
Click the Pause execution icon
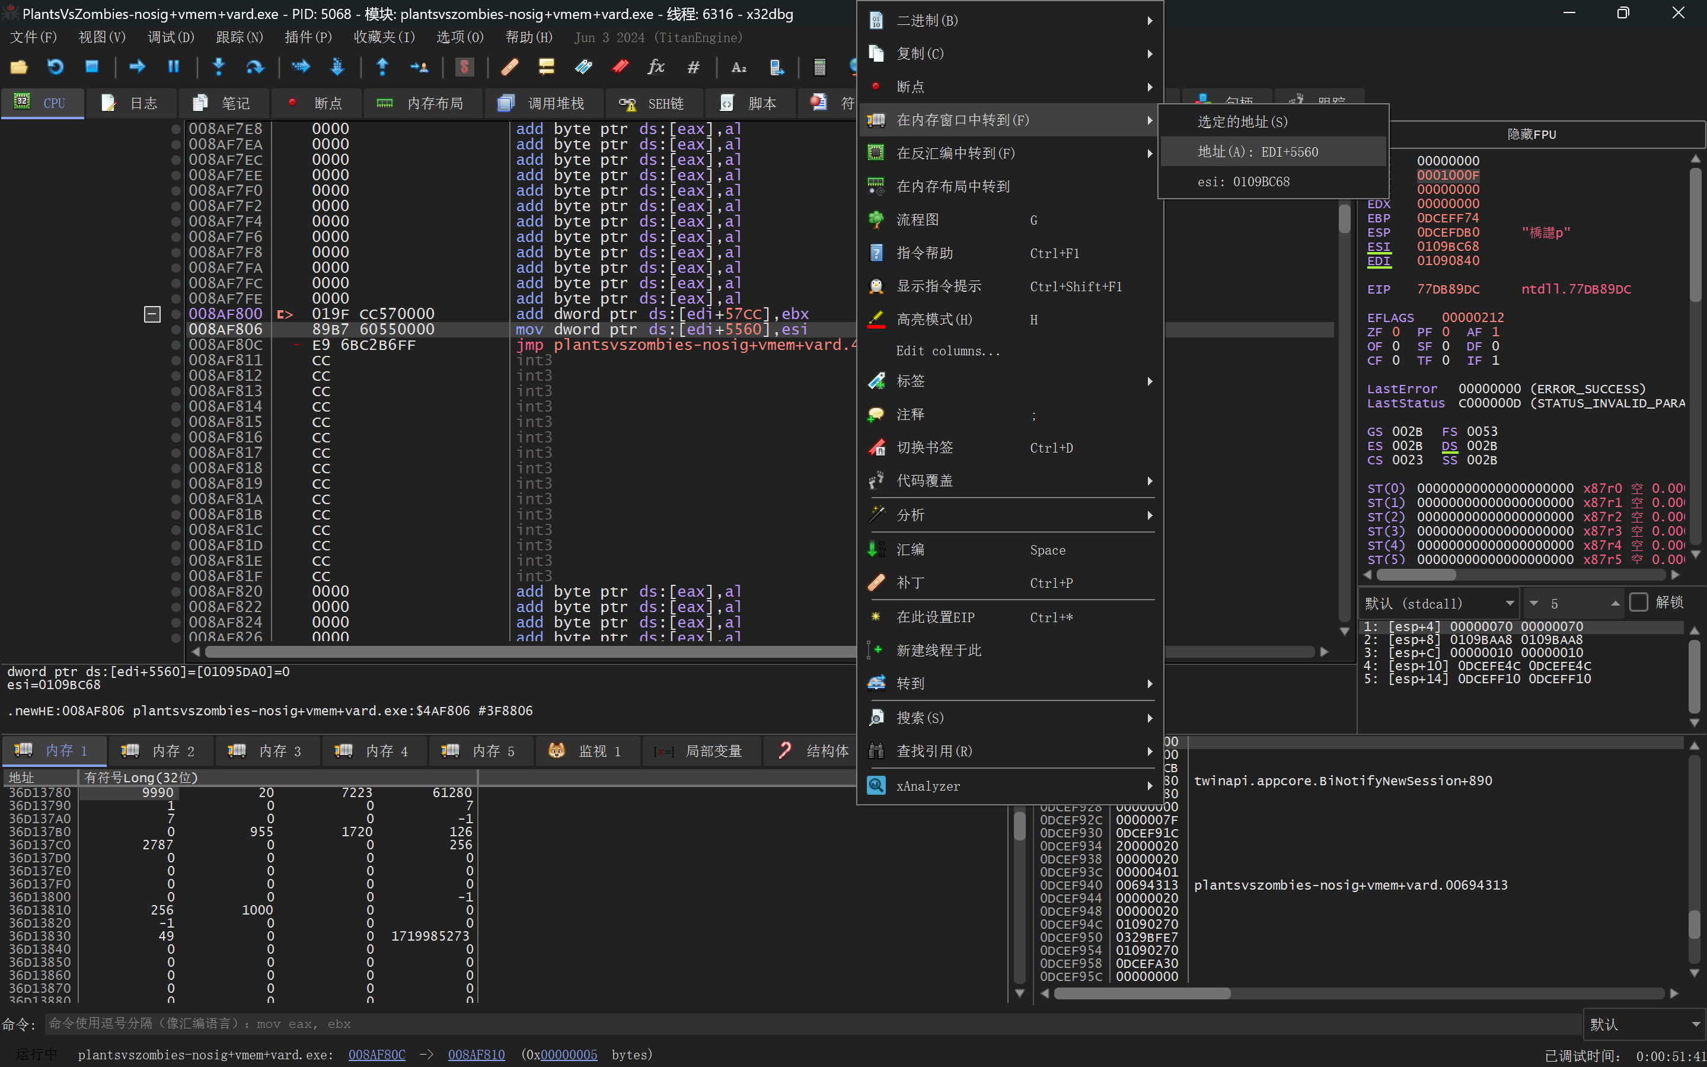pos(174,67)
